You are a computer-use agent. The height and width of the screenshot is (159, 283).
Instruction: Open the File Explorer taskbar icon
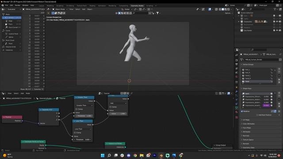tap(141, 155)
